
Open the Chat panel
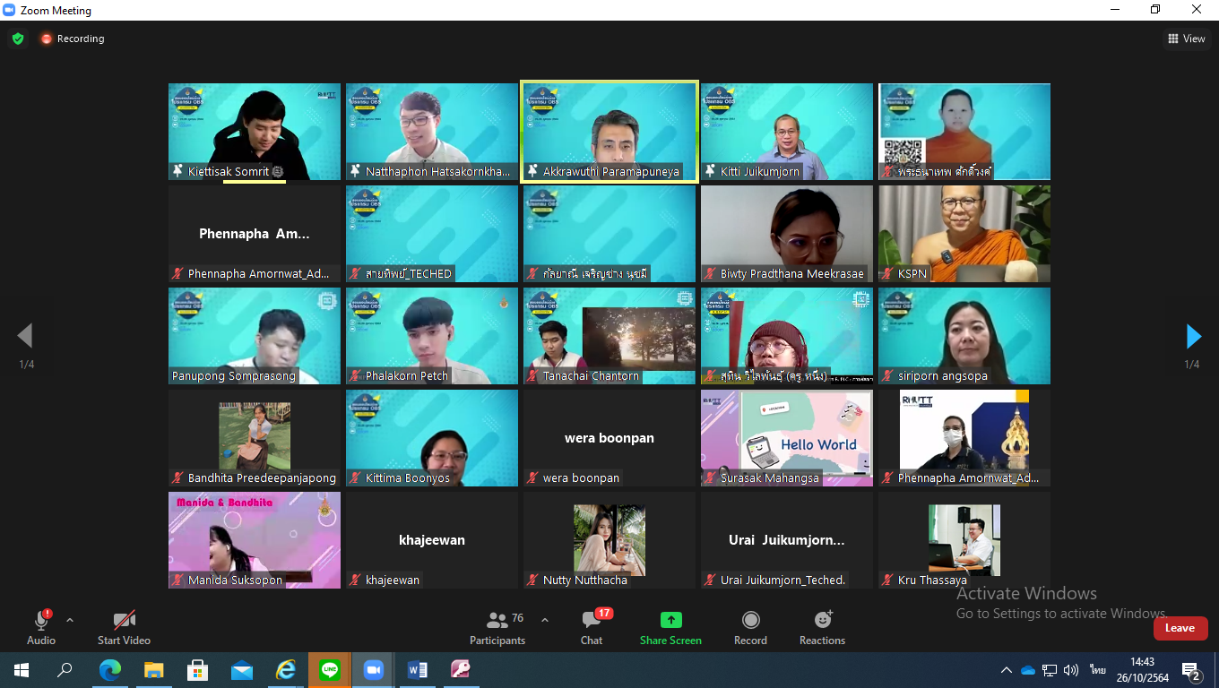tap(592, 627)
